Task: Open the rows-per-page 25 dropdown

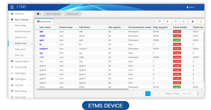Action: click(200, 93)
